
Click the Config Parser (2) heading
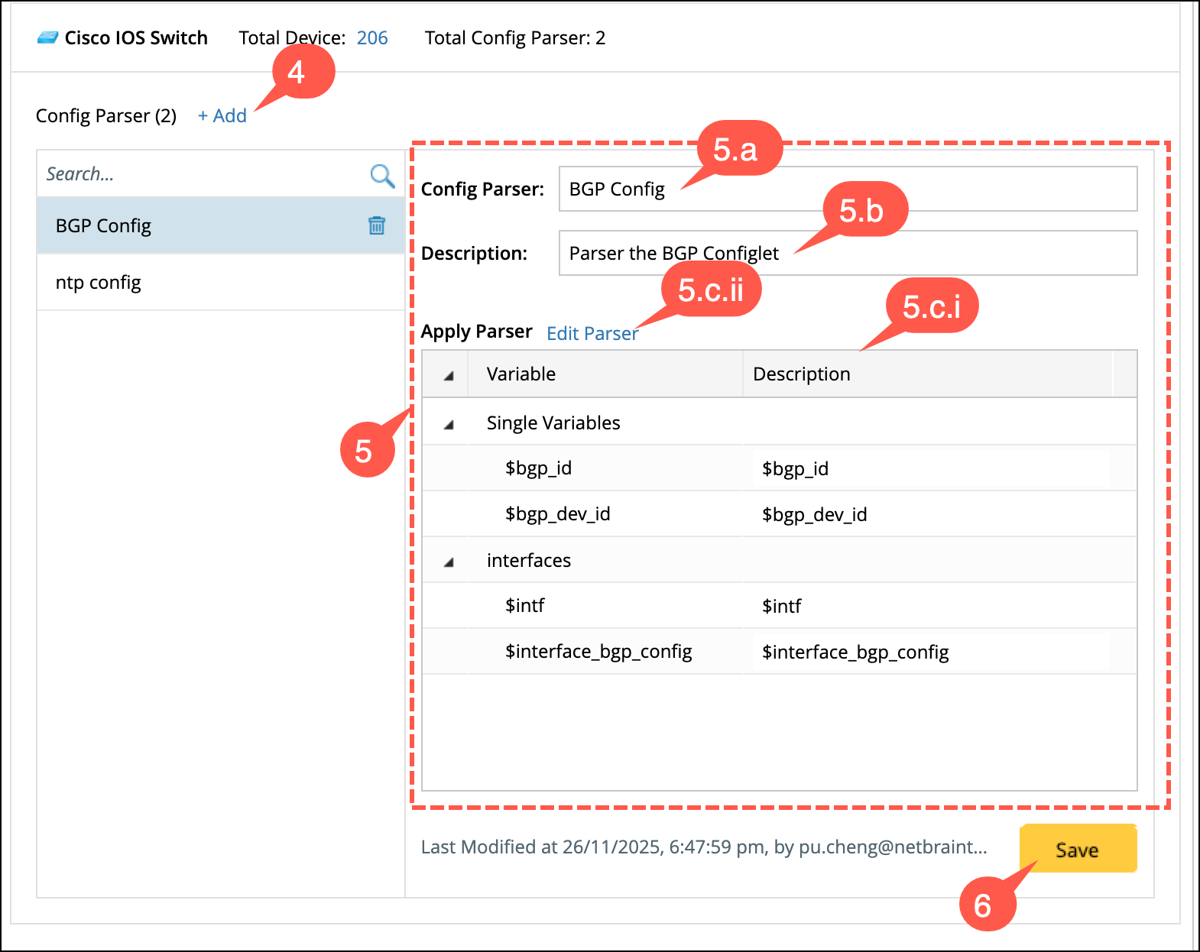click(106, 115)
